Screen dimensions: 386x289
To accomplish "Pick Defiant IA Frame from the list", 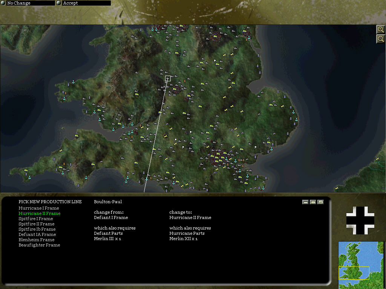I will point(37,234).
